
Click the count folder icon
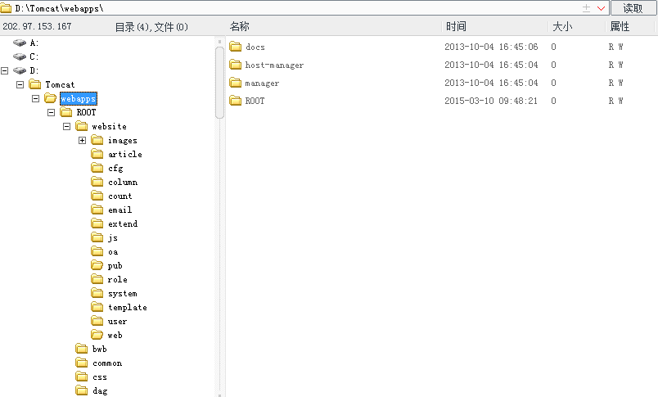pos(97,195)
